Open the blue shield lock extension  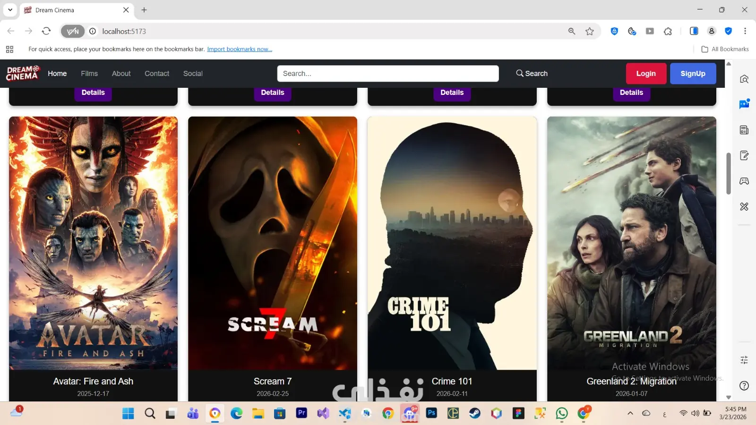pyautogui.click(x=614, y=31)
